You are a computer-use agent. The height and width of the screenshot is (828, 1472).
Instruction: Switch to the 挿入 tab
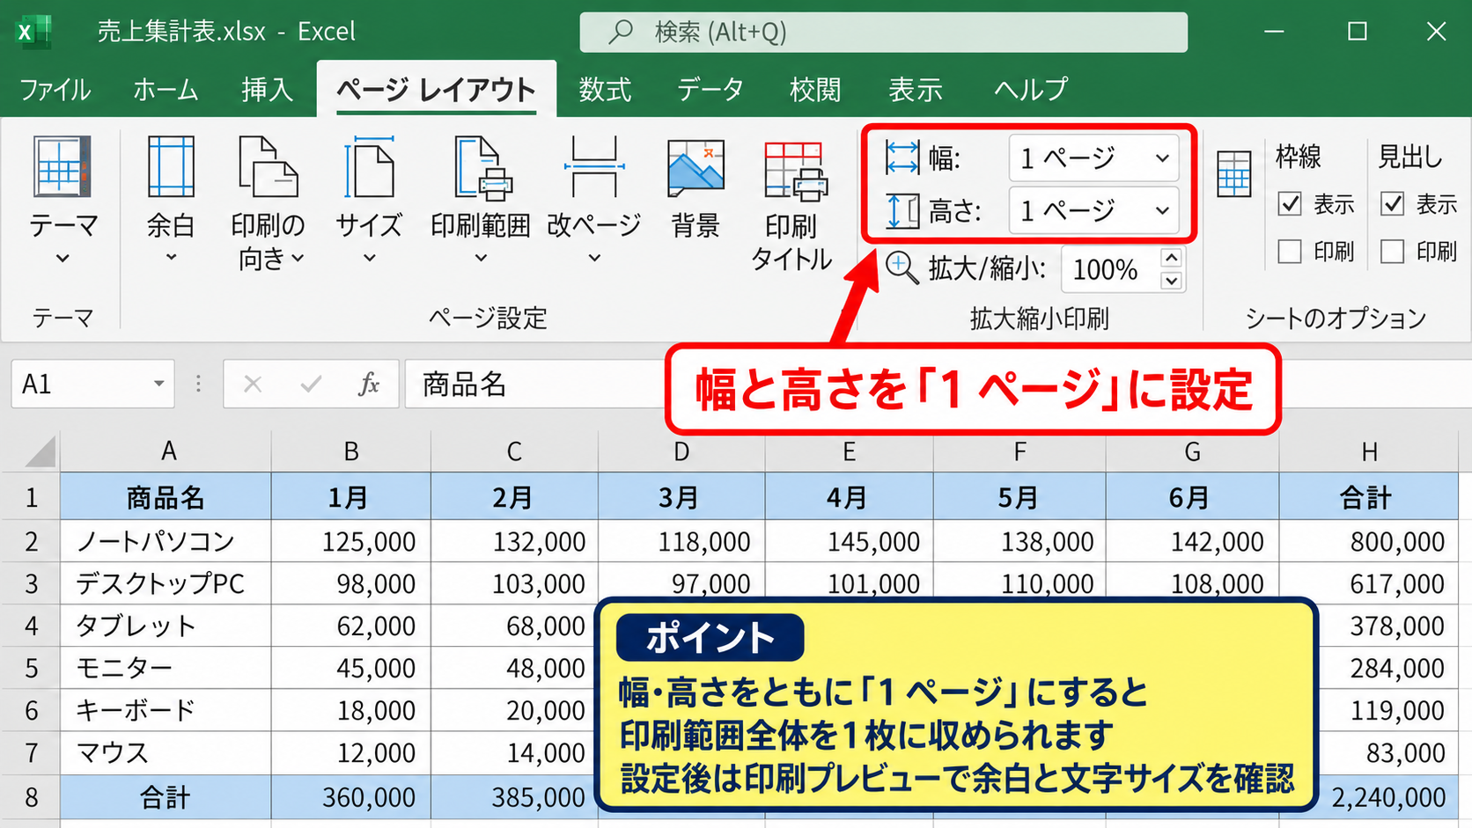pos(268,90)
